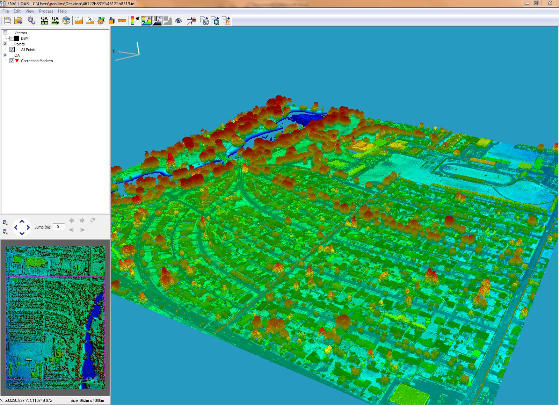This screenshot has width=559, height=405.
Task: Click the back navigation arrow above Jump field
Action: click(72, 220)
